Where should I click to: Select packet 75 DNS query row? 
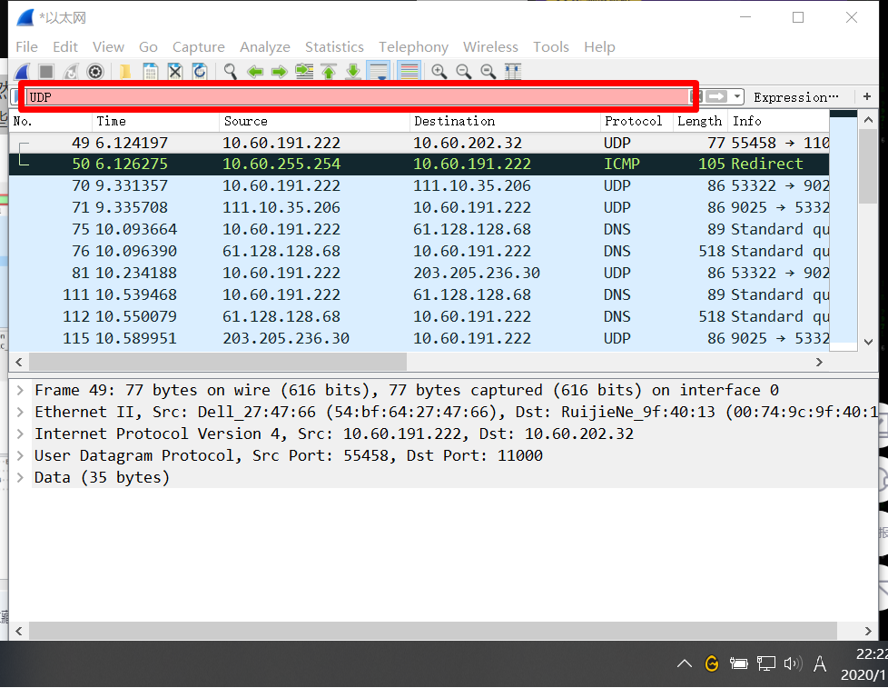pyautogui.click(x=419, y=230)
